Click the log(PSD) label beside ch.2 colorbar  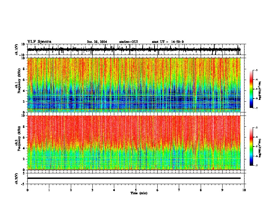260,148
